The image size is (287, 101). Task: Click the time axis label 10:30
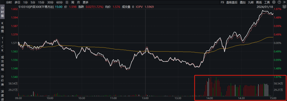(x=82, y=98)
